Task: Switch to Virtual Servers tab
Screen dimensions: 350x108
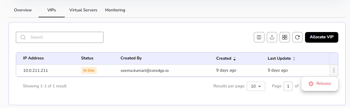Action: click(x=83, y=10)
